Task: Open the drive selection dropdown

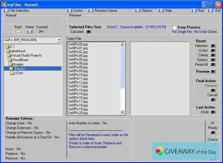Action: [x=59, y=40]
